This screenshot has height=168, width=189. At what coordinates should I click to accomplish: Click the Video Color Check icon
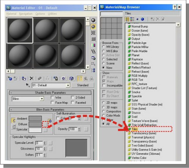click(x=93, y=45)
